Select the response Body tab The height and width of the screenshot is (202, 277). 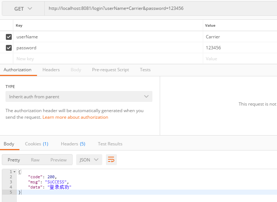click(9, 144)
